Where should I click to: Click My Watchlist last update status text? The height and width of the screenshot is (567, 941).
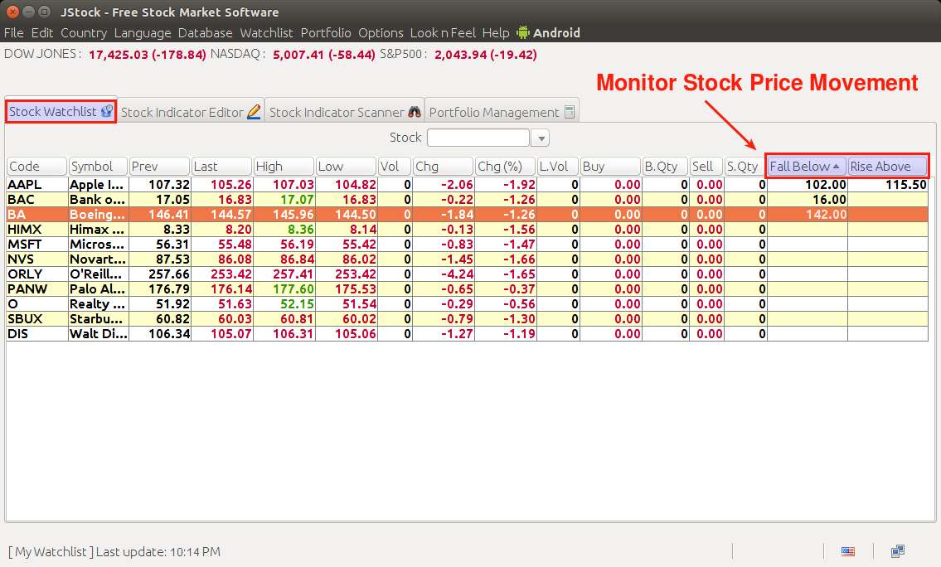(x=114, y=552)
